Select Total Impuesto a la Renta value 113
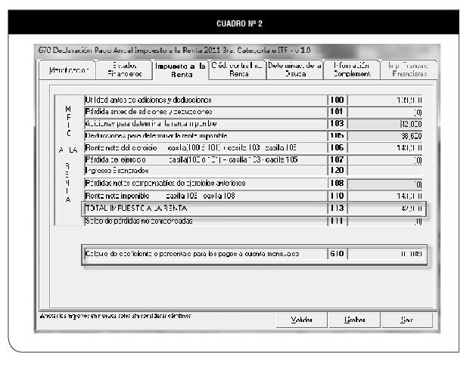This screenshot has width=476, height=368. click(x=385, y=209)
